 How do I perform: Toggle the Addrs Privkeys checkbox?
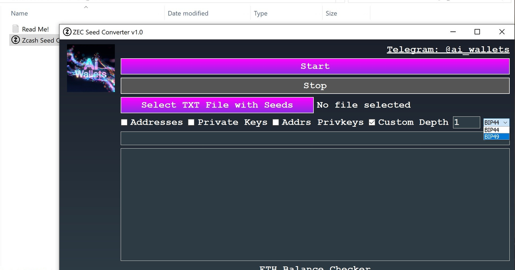tap(276, 123)
